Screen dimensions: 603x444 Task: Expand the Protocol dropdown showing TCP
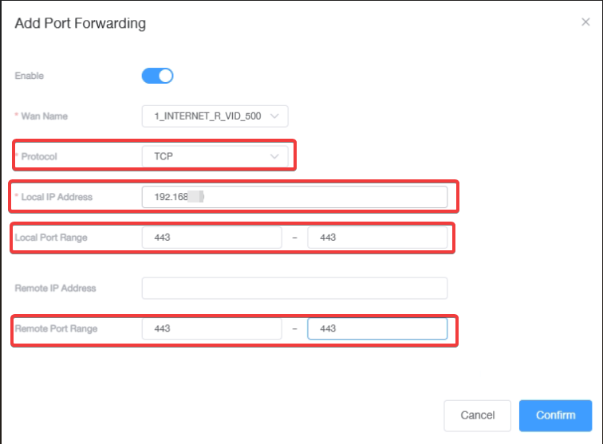click(215, 157)
